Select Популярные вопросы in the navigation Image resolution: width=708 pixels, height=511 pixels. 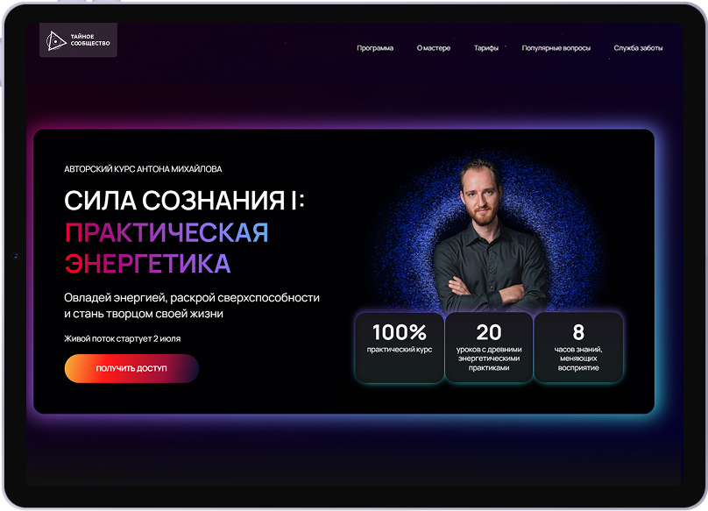(x=556, y=48)
